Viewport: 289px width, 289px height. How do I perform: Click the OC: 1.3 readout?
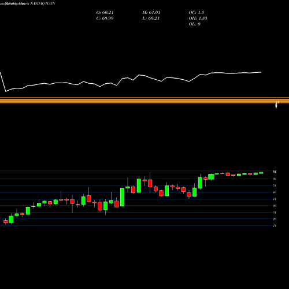pos(196,13)
